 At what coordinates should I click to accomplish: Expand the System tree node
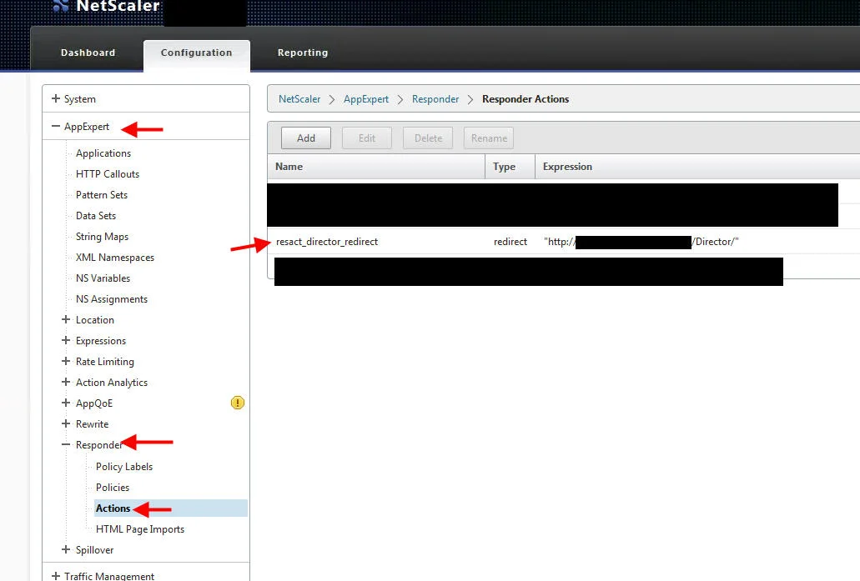tap(56, 98)
